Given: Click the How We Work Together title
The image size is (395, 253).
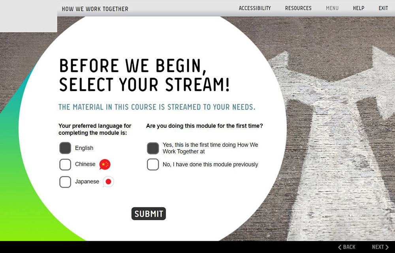Looking at the screenshot, I should 95,9.
